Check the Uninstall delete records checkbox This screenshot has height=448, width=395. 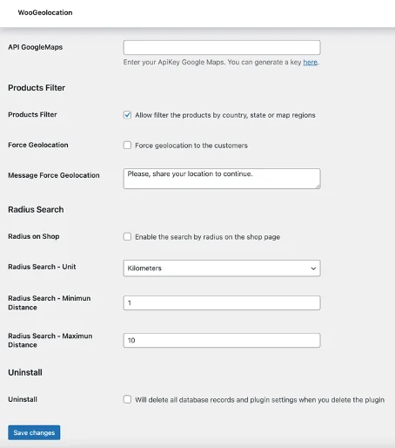[x=127, y=399]
